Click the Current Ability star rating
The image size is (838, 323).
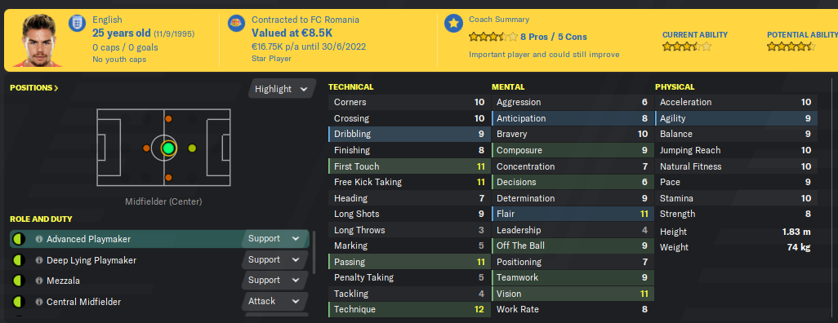pyautogui.click(x=687, y=46)
